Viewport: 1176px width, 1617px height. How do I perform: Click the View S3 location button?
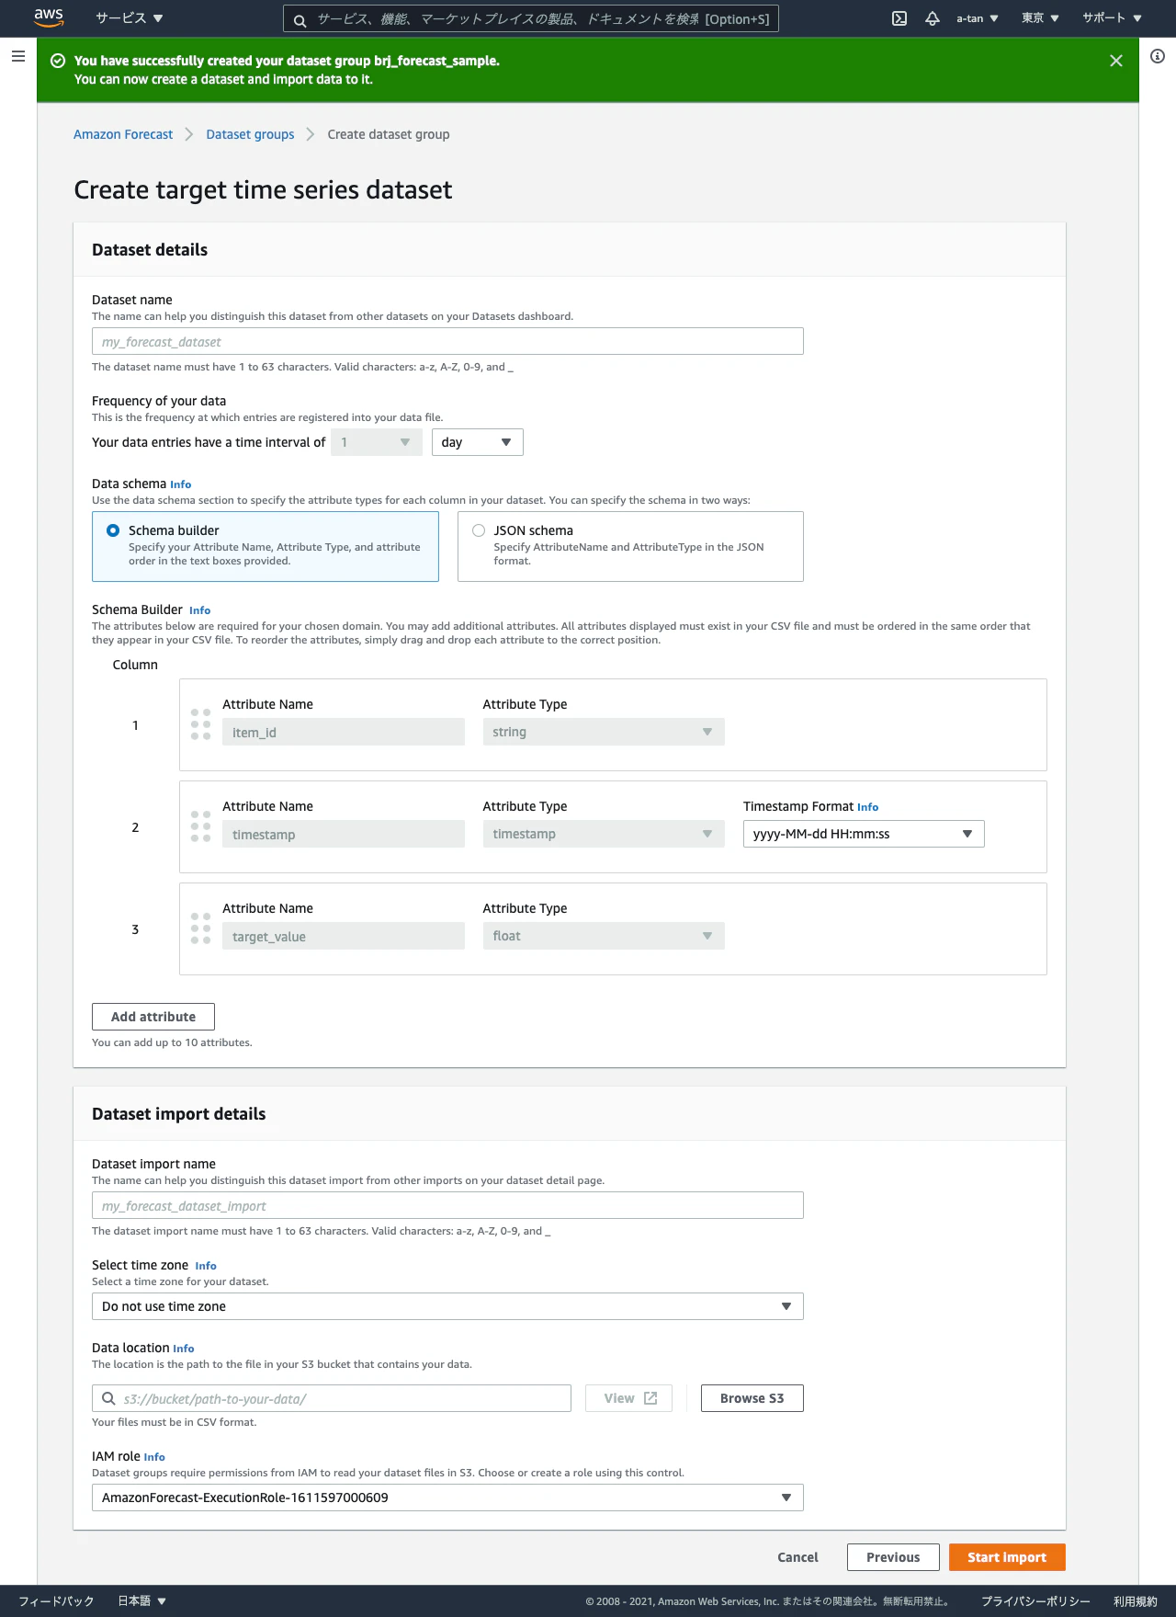pos(629,1398)
